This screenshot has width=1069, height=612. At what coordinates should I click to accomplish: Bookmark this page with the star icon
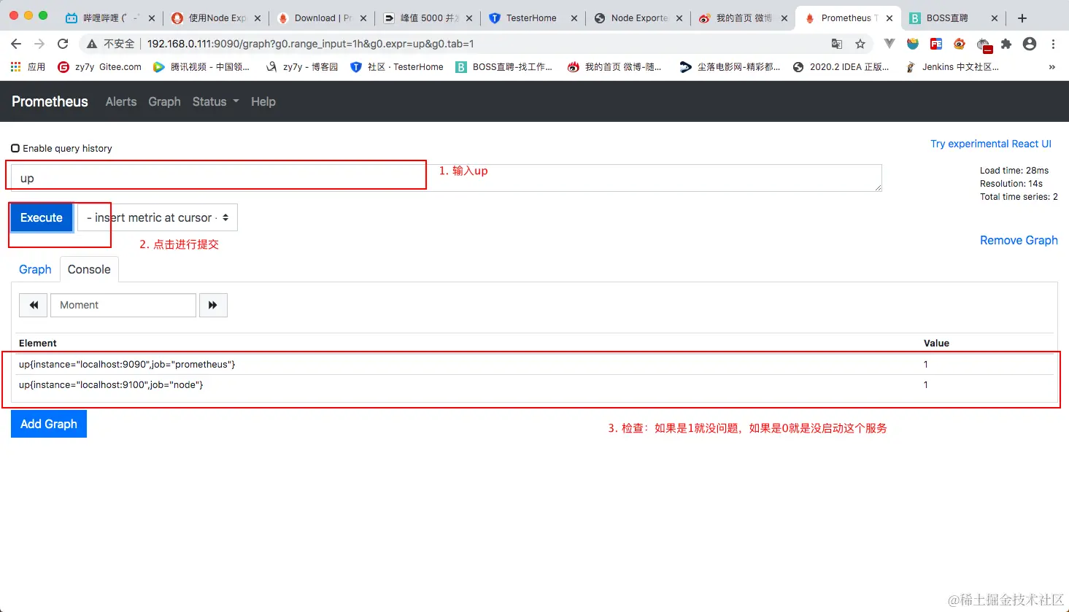860,44
